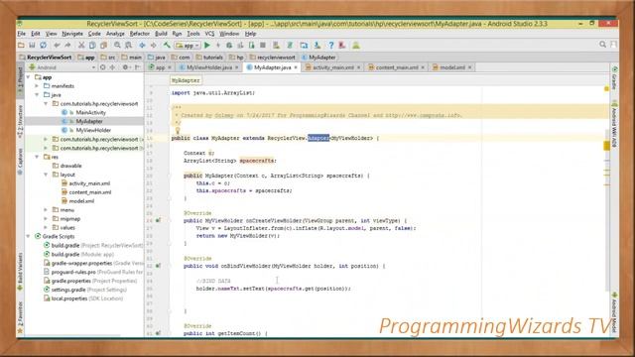Switch to the MyViewHolder.java tab
Viewport: 635px width, 357px height.
coord(209,67)
